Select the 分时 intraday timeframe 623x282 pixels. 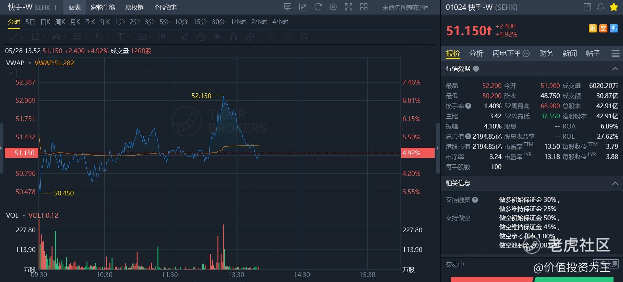point(14,22)
